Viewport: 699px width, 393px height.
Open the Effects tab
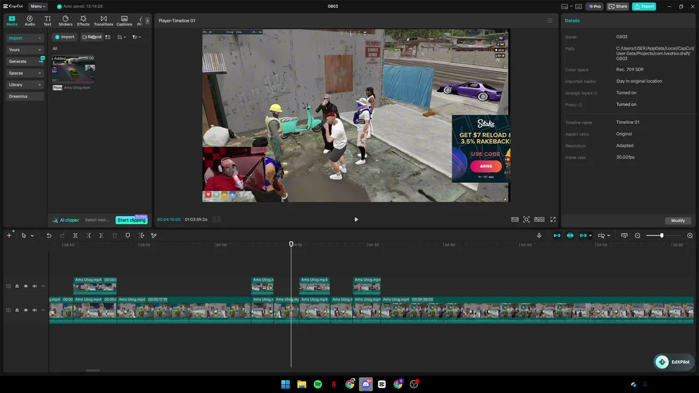[x=84, y=21]
